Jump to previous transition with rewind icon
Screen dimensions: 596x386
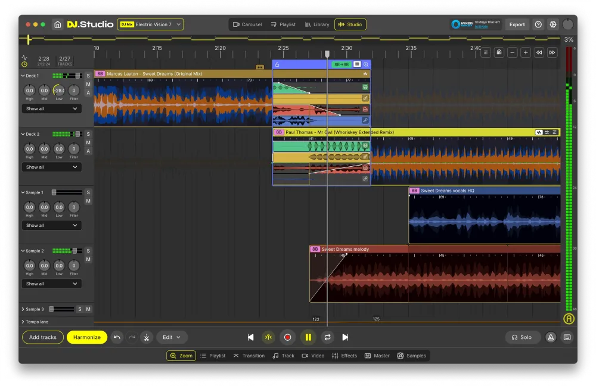pyautogui.click(x=539, y=52)
